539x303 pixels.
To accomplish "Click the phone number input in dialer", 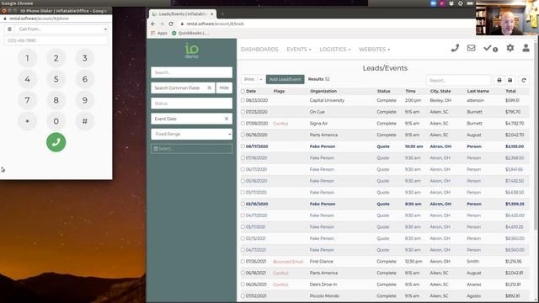I will (56, 40).
